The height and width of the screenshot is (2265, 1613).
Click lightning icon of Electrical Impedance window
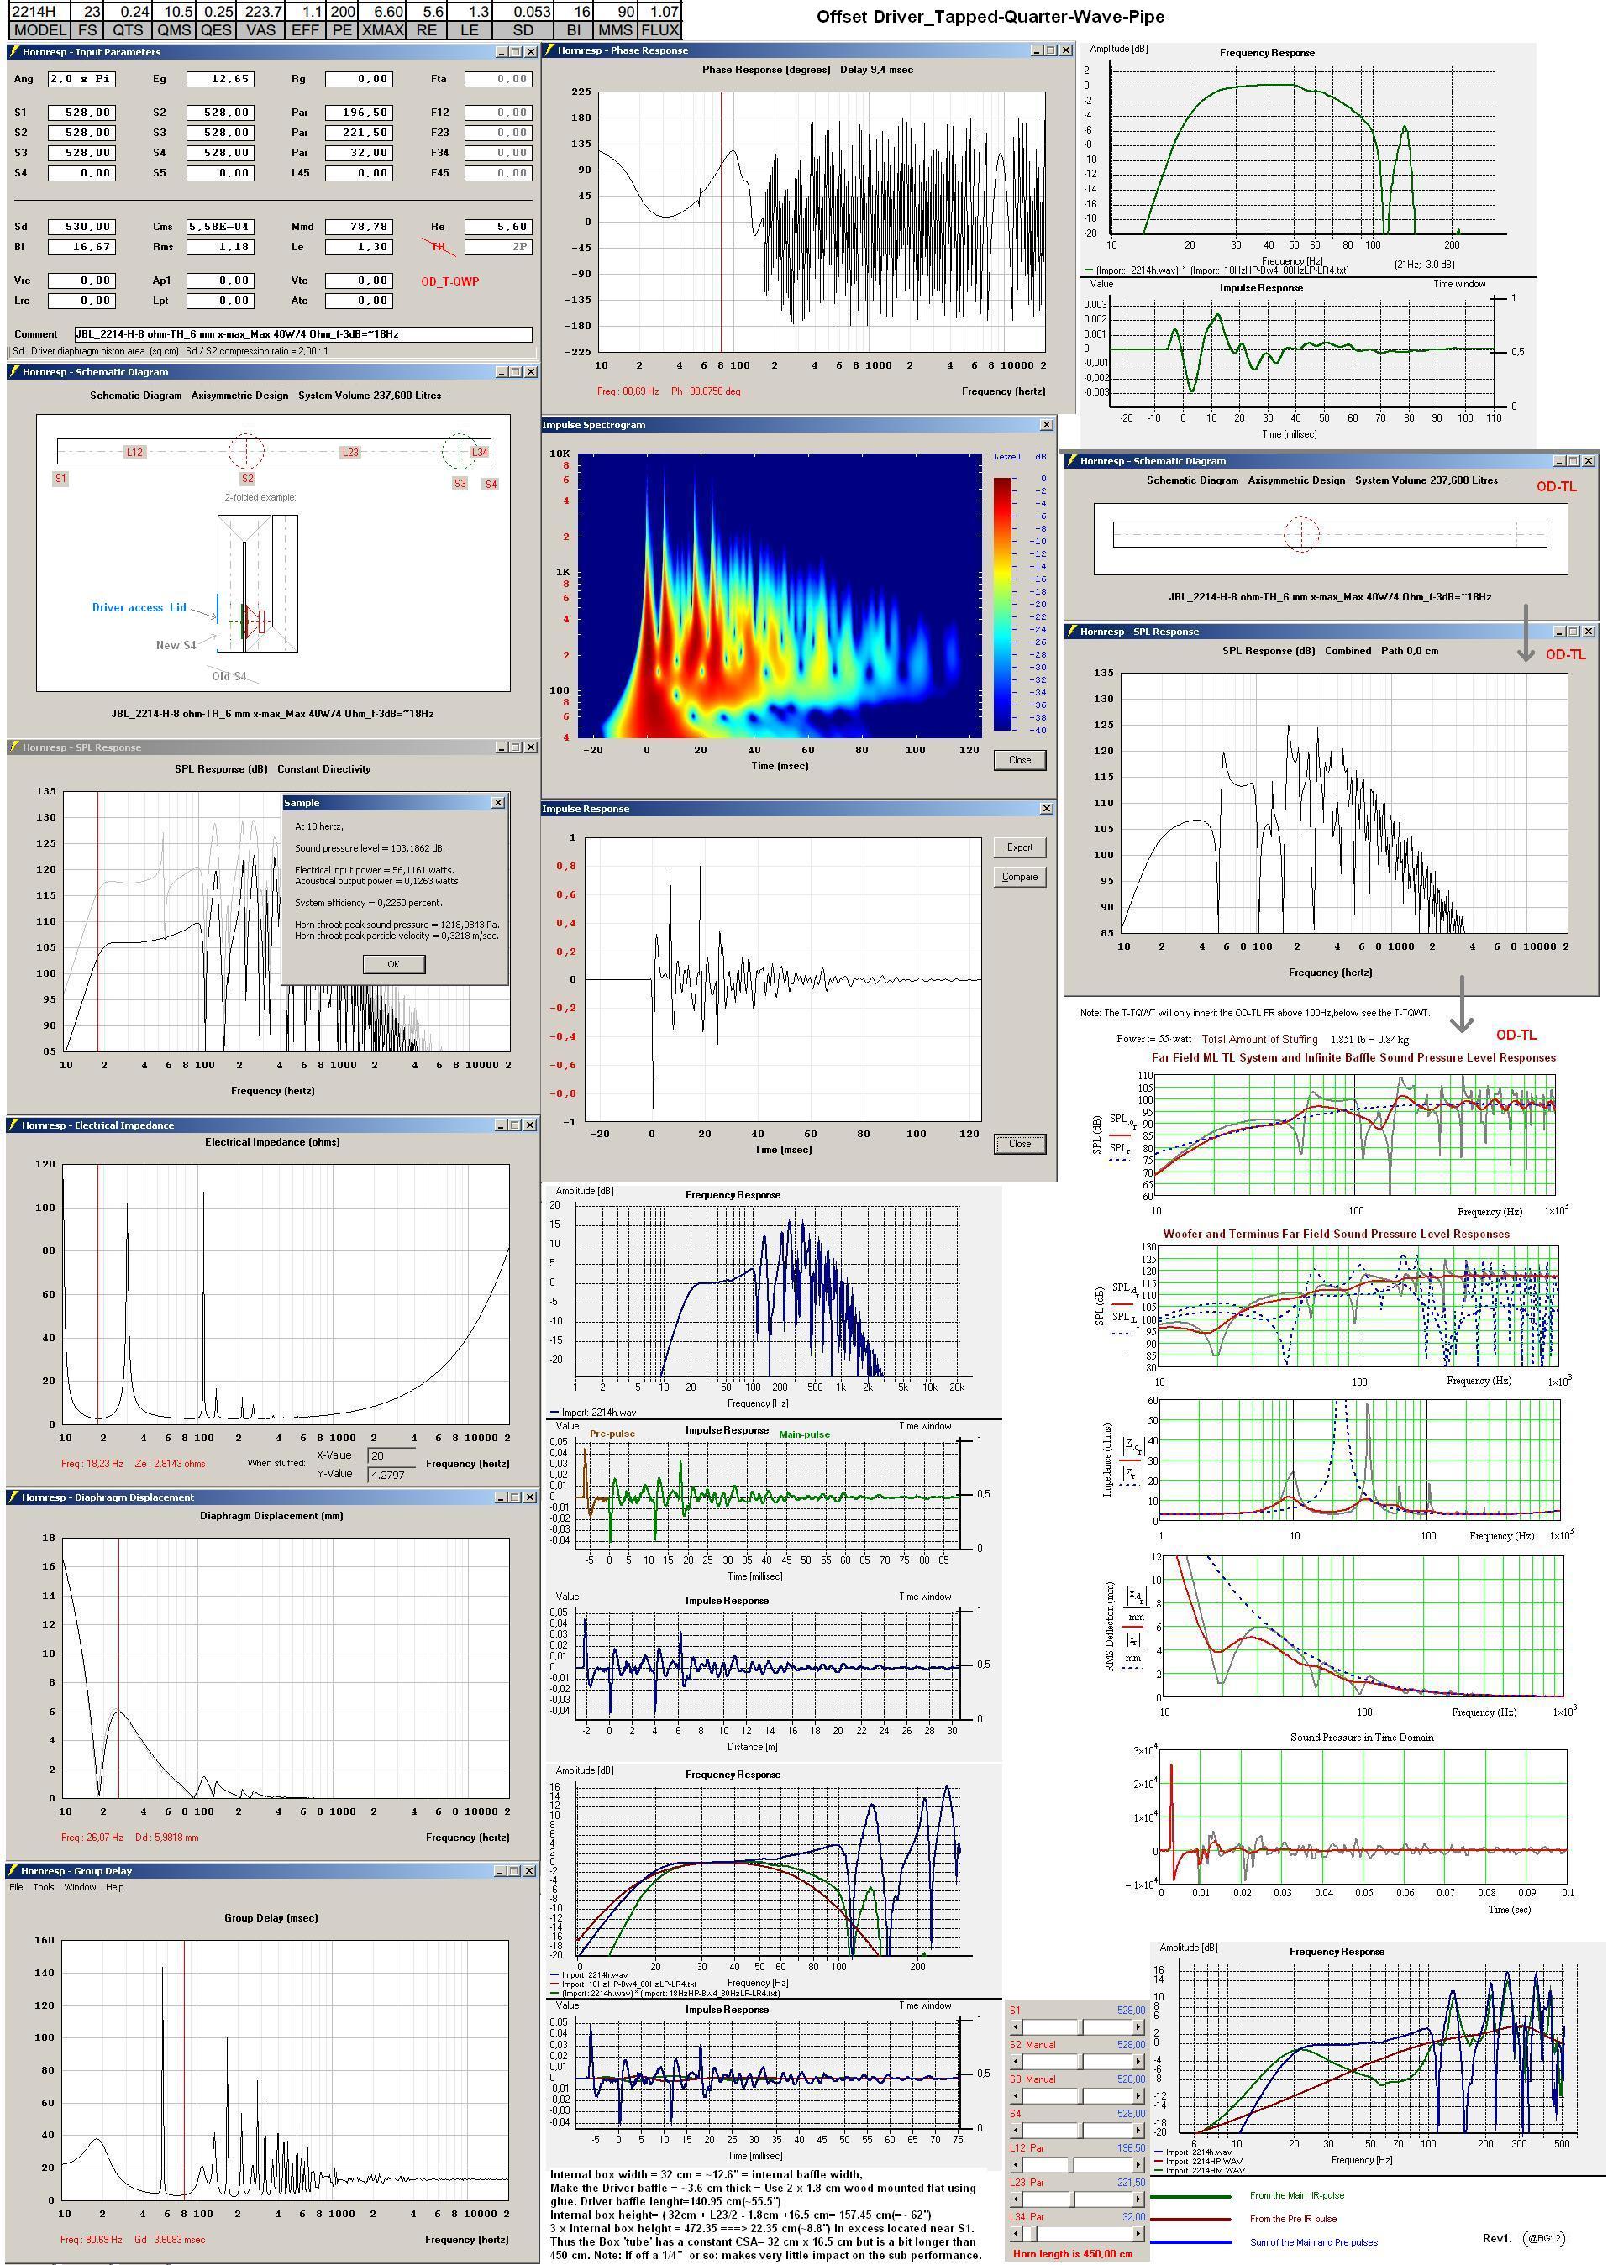pyautogui.click(x=15, y=1125)
